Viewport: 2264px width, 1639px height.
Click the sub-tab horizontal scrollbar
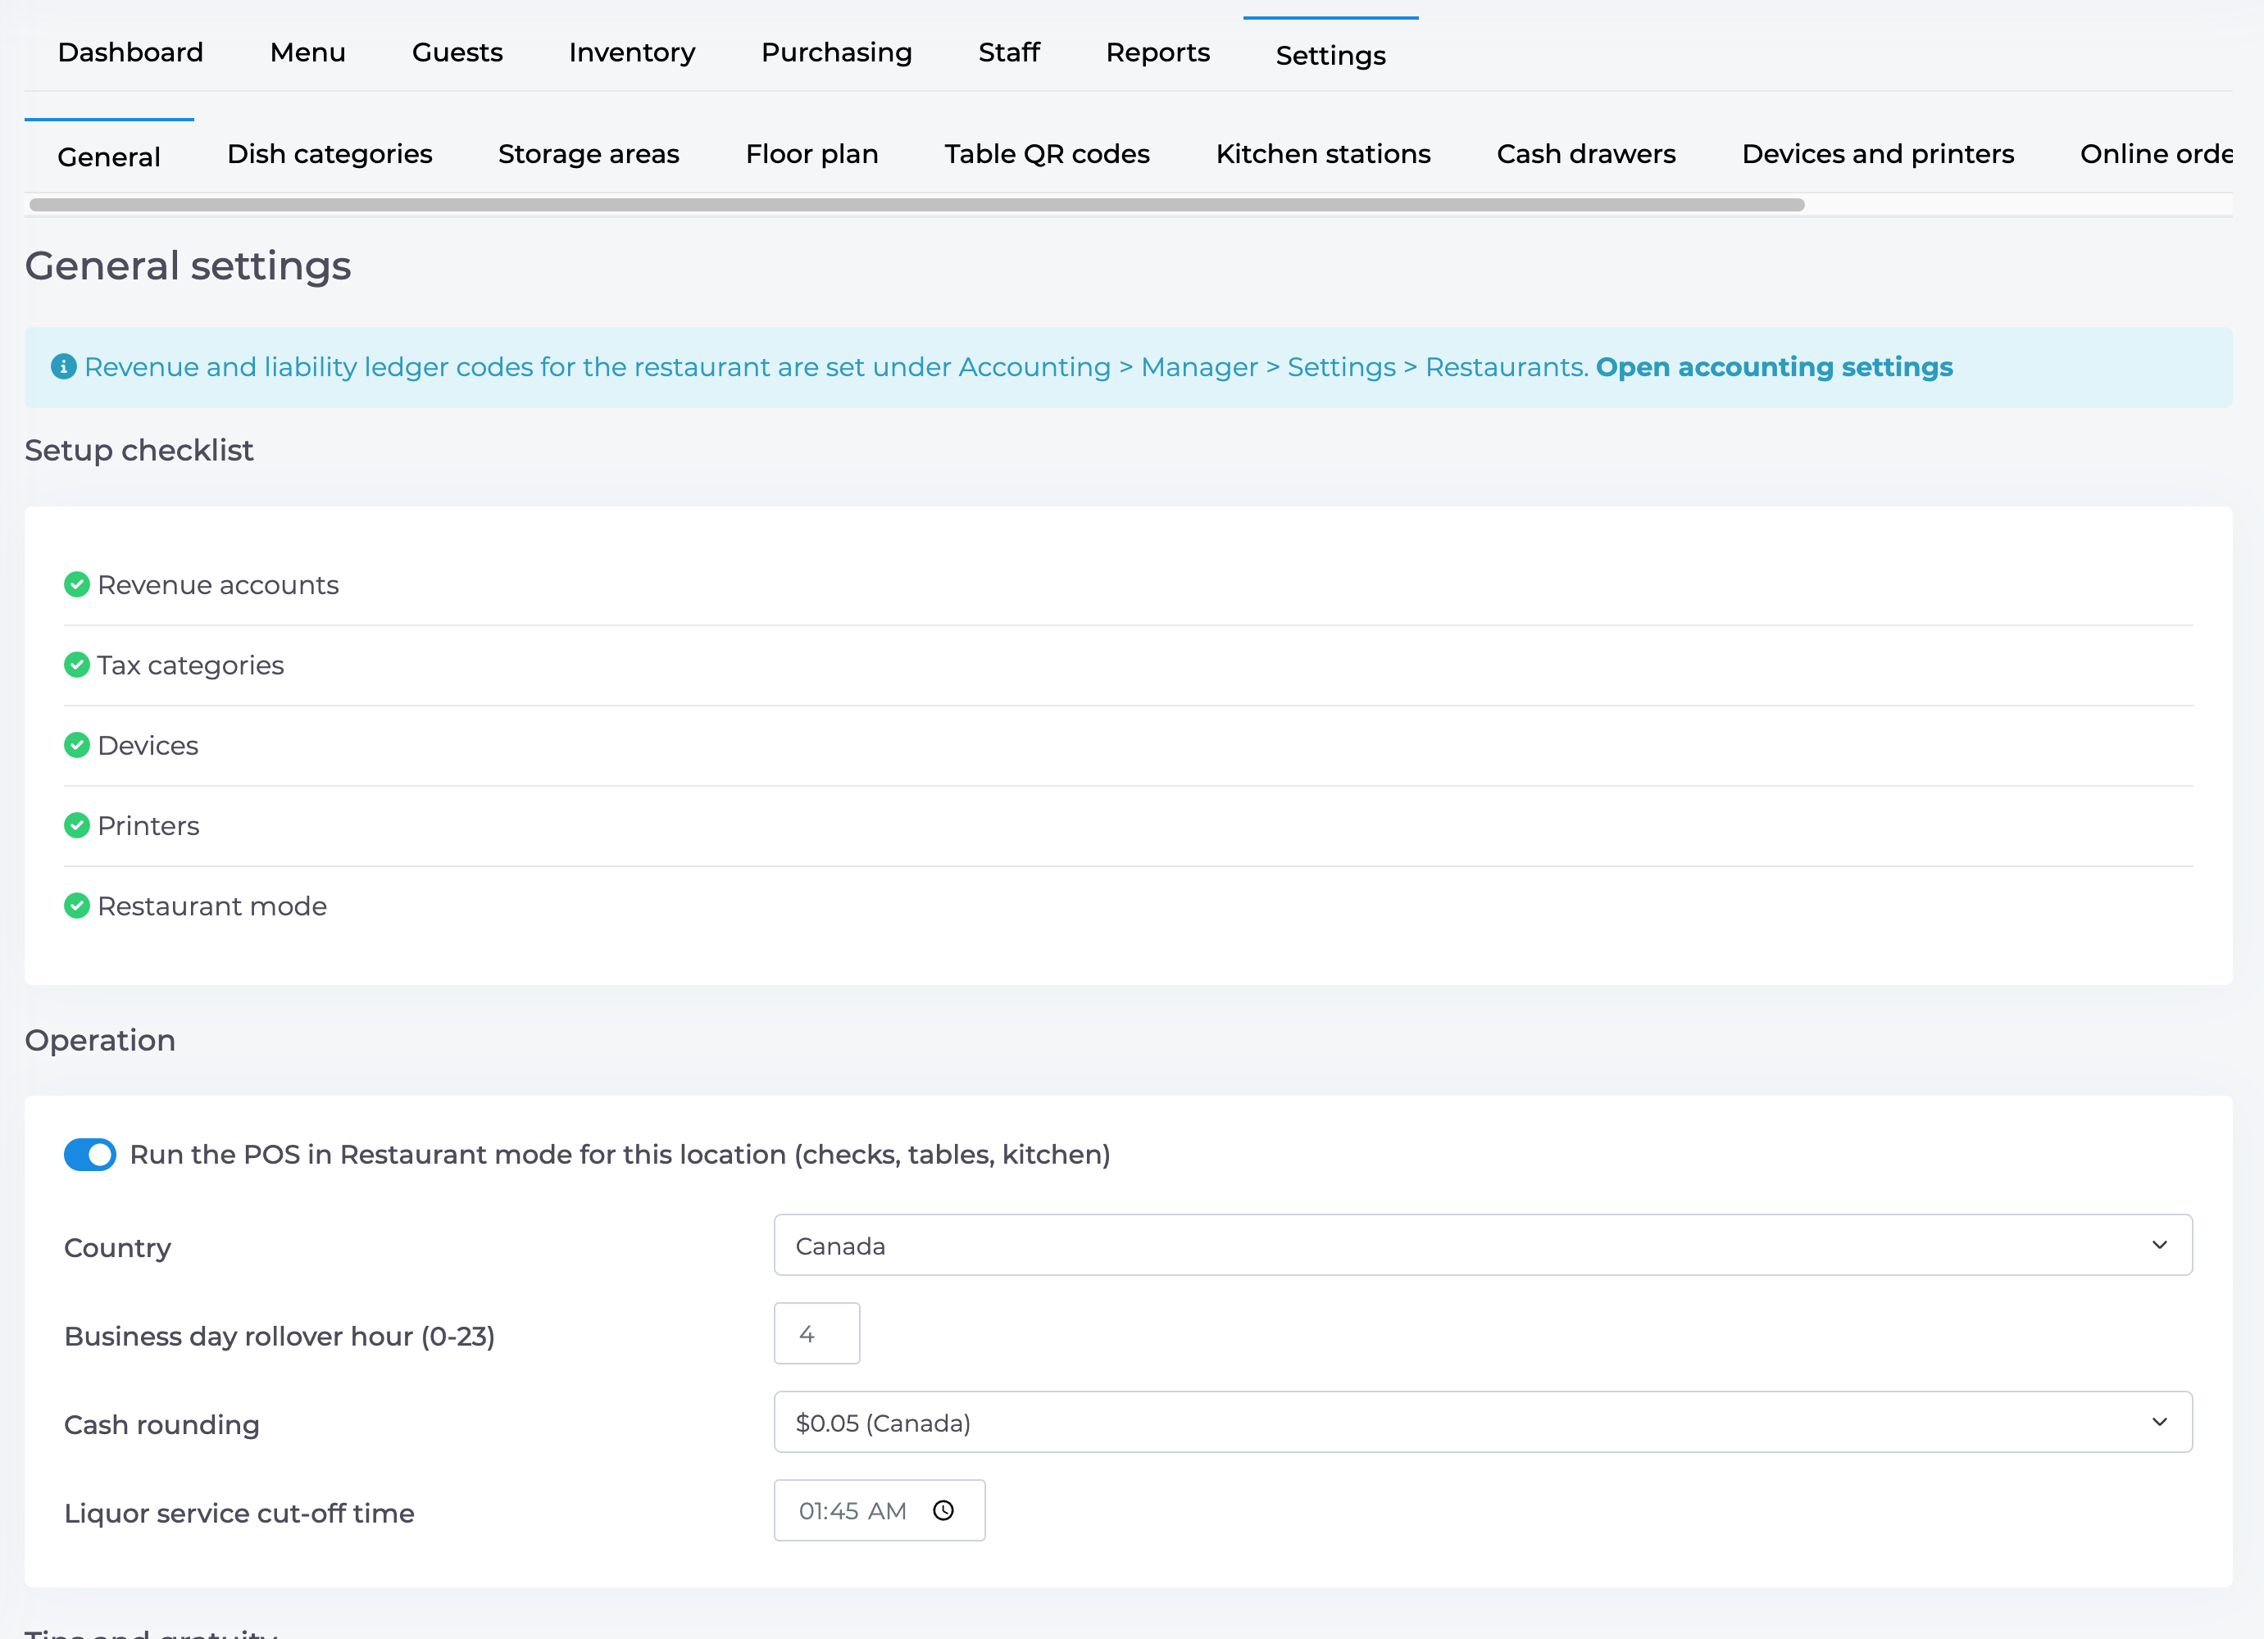pyautogui.click(x=916, y=205)
